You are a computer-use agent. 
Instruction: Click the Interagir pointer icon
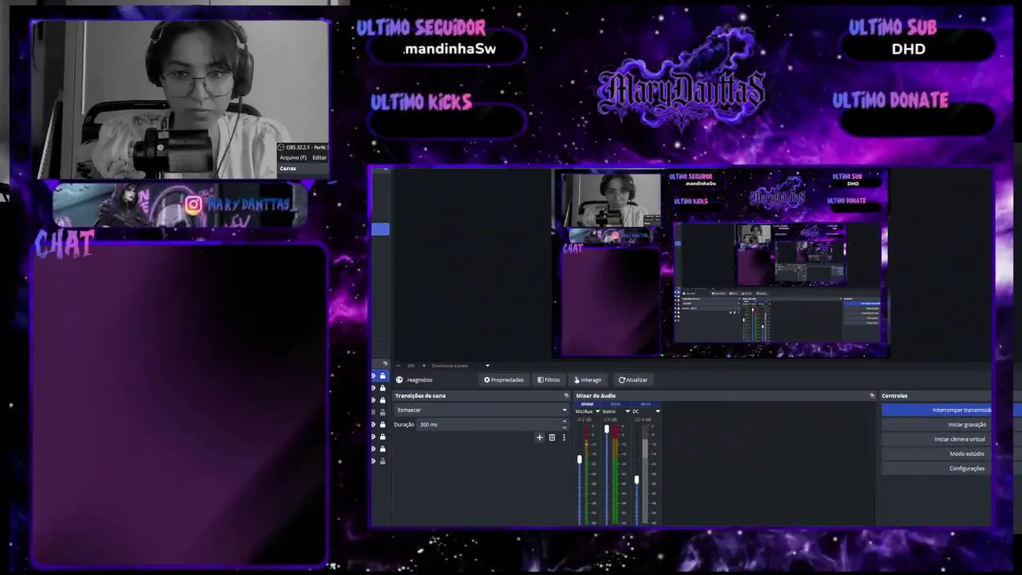(576, 380)
